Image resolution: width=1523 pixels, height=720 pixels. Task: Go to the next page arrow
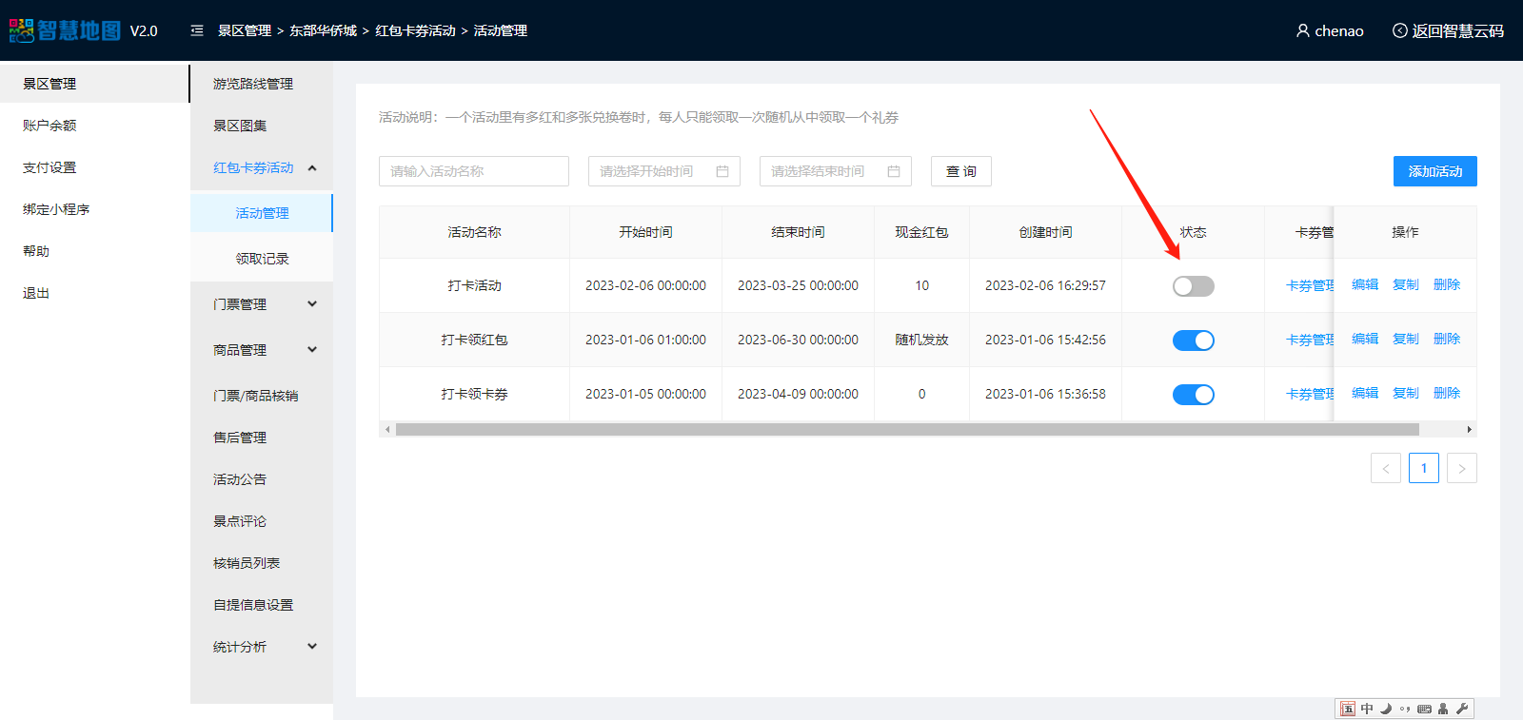pyautogui.click(x=1461, y=468)
